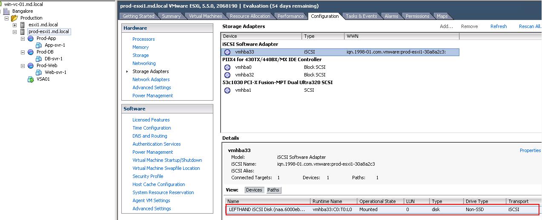542x220 pixels.
Task: Select the LEFTHAND iSCSI Disk row
Action: coord(382,209)
